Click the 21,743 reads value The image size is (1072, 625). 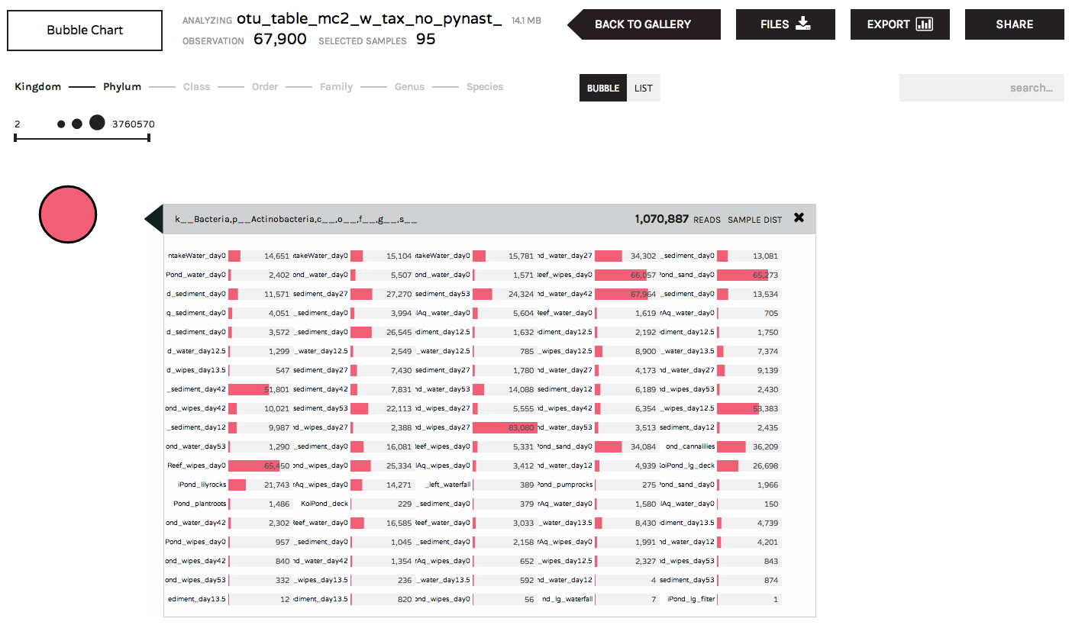276,485
